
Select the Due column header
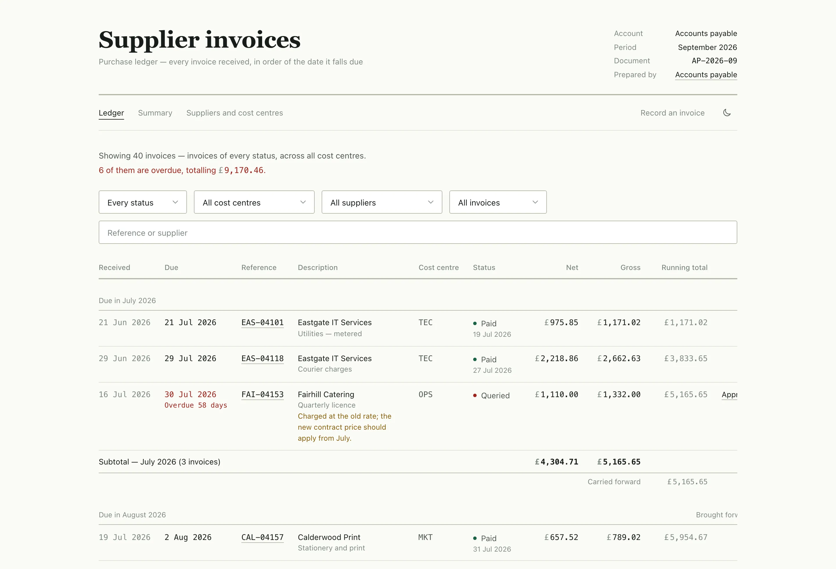pyautogui.click(x=171, y=268)
